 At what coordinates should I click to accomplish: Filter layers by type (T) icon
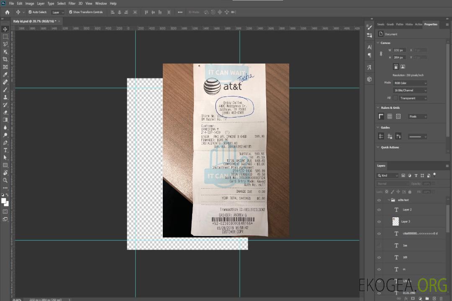click(416, 176)
